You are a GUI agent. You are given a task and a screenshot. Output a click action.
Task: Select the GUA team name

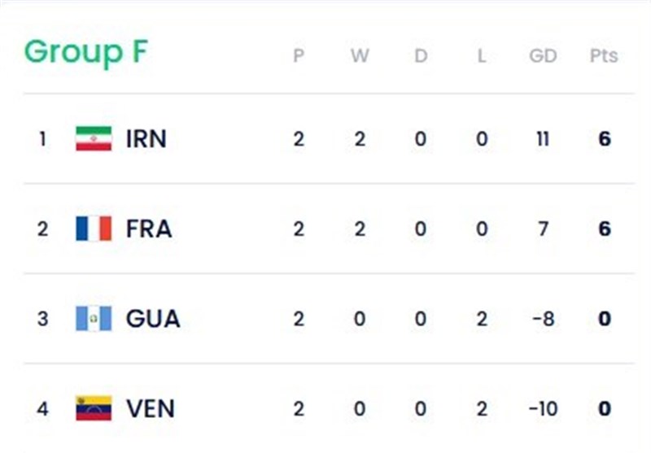(152, 318)
